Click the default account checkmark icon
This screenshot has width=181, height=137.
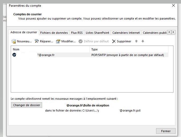14,55
